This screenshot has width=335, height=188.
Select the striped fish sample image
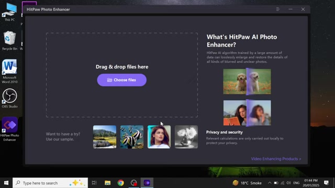coord(132,137)
